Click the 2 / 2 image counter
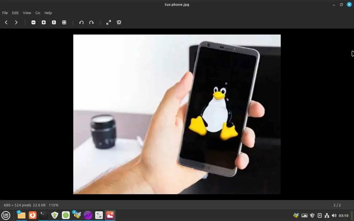Image resolution: width=354 pixels, height=221 pixels. point(337,205)
